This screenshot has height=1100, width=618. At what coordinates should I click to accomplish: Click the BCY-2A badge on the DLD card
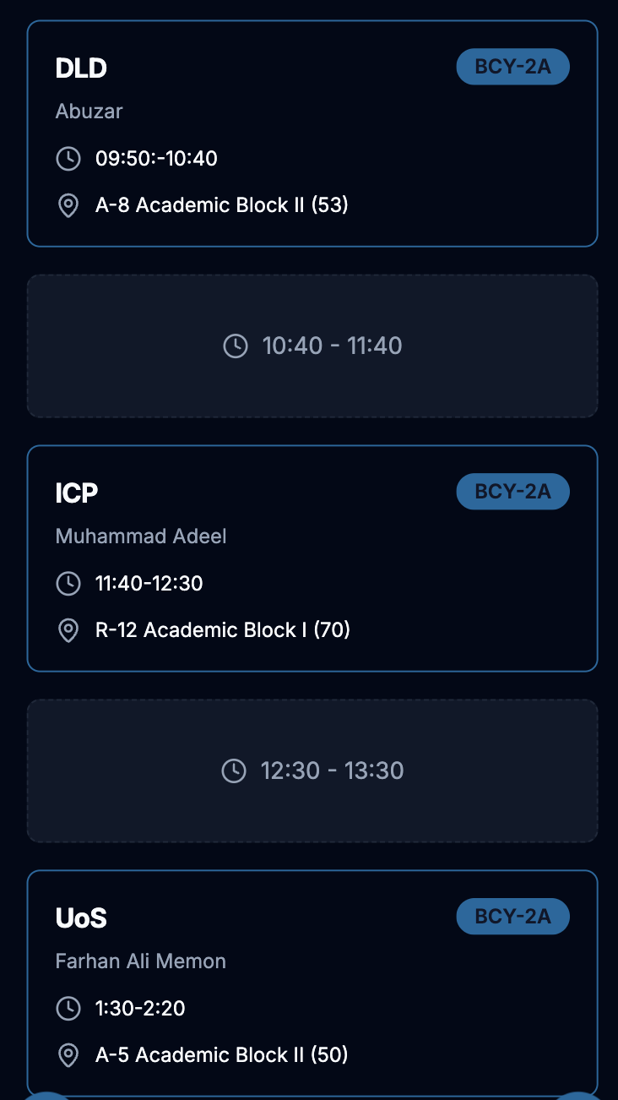(x=512, y=67)
